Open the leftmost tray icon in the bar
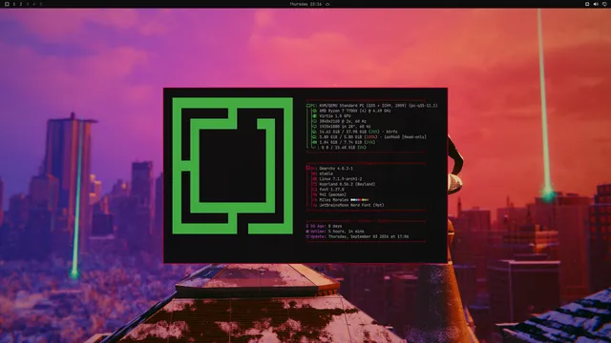Viewport: 611px width, 343px height. pos(587,4)
